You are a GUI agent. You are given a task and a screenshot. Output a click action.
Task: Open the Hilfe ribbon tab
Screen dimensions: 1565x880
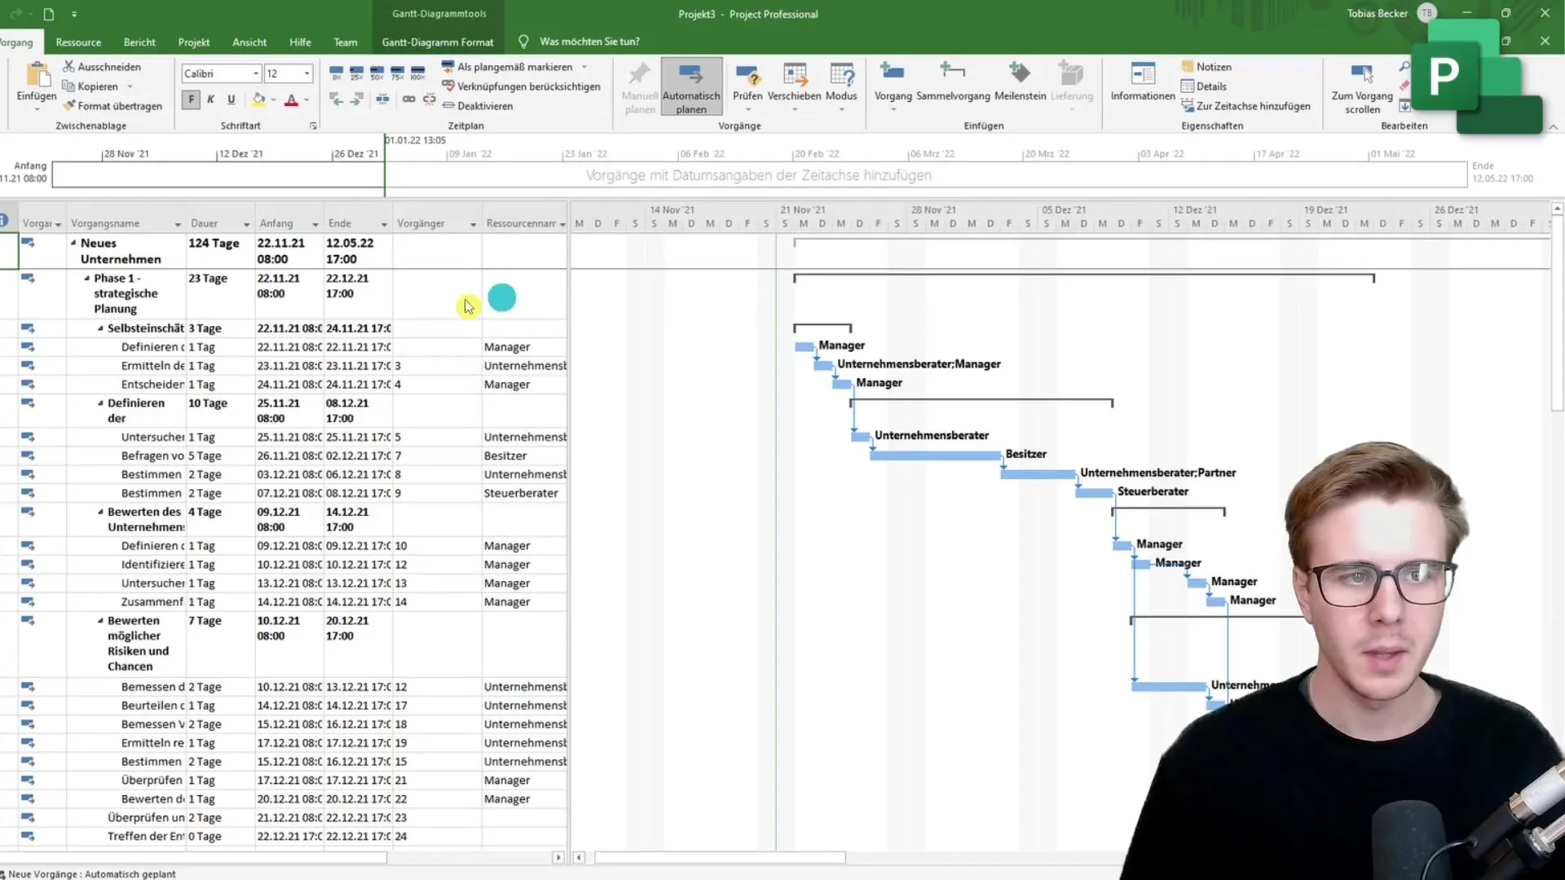pyautogui.click(x=300, y=42)
